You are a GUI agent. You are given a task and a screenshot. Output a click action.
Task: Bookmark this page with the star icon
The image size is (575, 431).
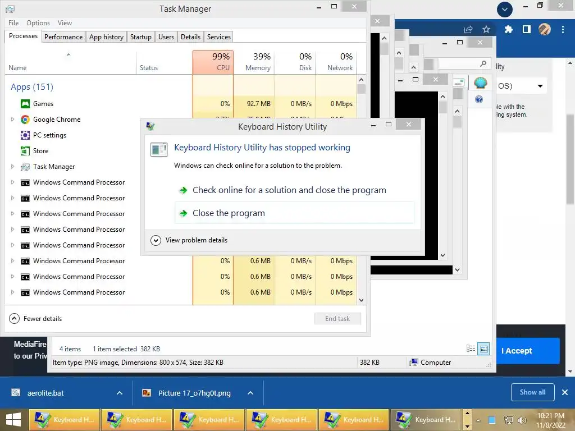(x=486, y=29)
